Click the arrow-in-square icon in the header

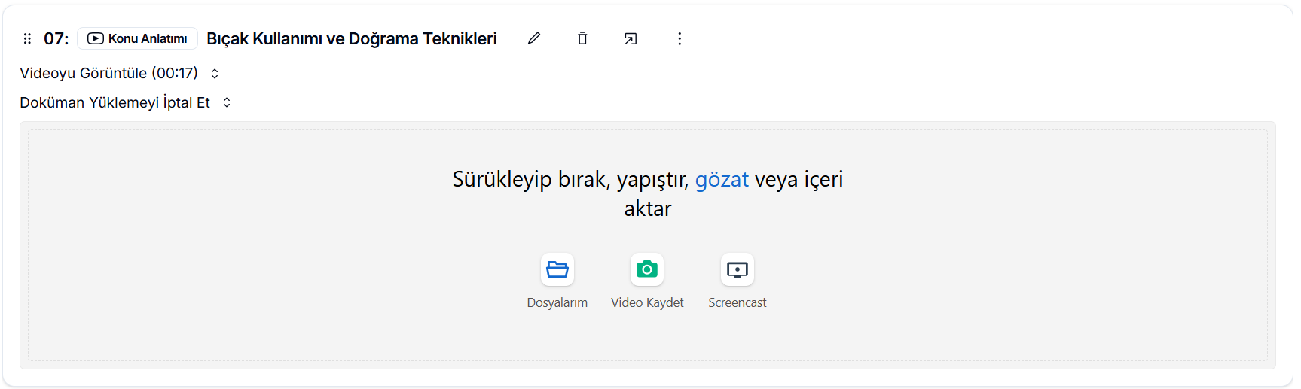point(631,38)
